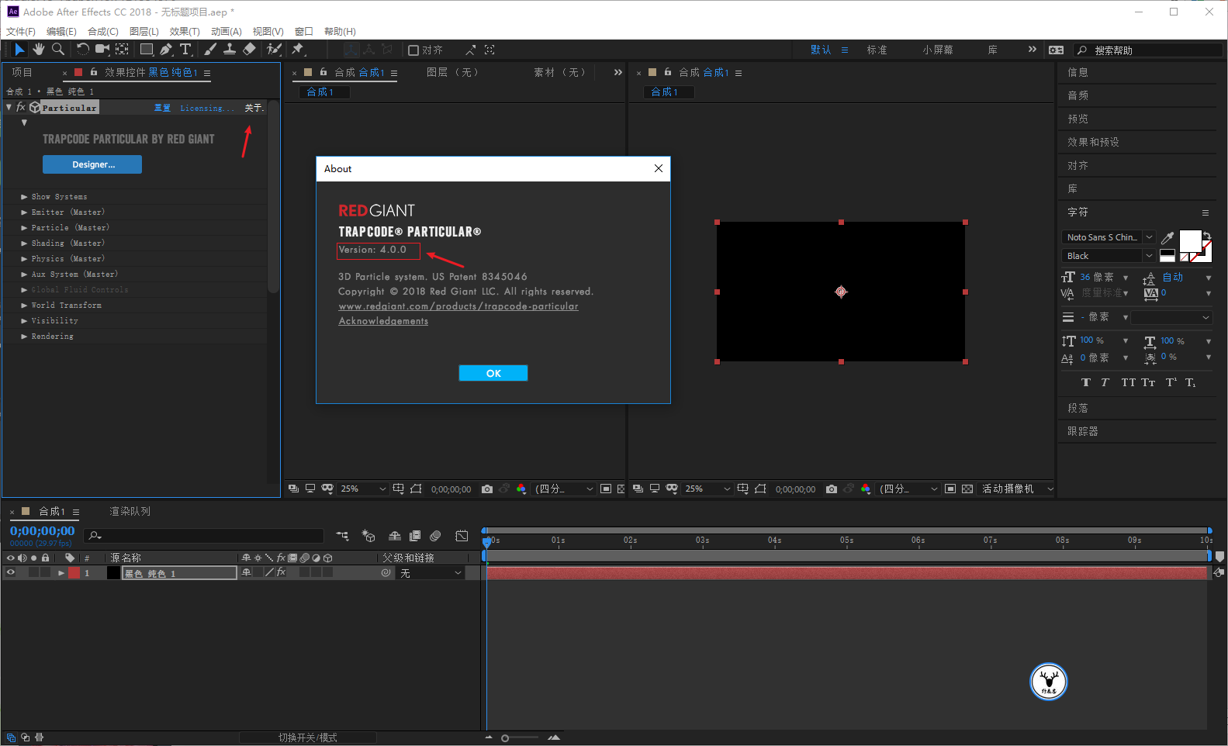Image resolution: width=1228 pixels, height=746 pixels.
Task: Toggle Particular effect fx switch
Action: pos(21,108)
